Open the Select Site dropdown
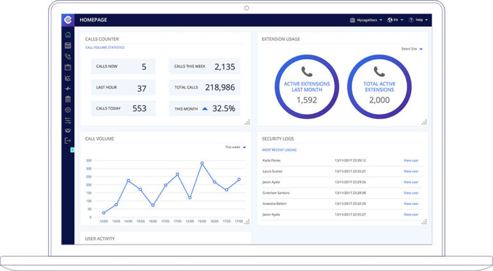Viewport: 493px width, 271px height. click(411, 49)
